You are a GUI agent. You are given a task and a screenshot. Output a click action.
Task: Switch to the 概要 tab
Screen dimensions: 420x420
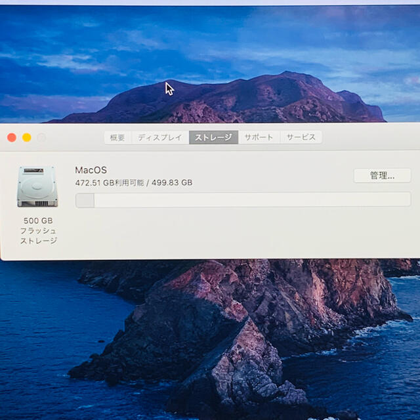(118, 137)
